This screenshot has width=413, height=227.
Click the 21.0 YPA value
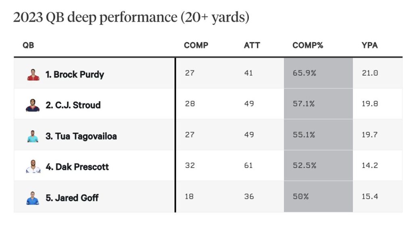pyautogui.click(x=369, y=73)
